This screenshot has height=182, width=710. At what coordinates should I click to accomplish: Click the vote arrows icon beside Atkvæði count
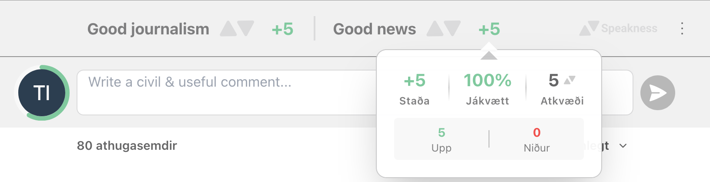(569, 80)
